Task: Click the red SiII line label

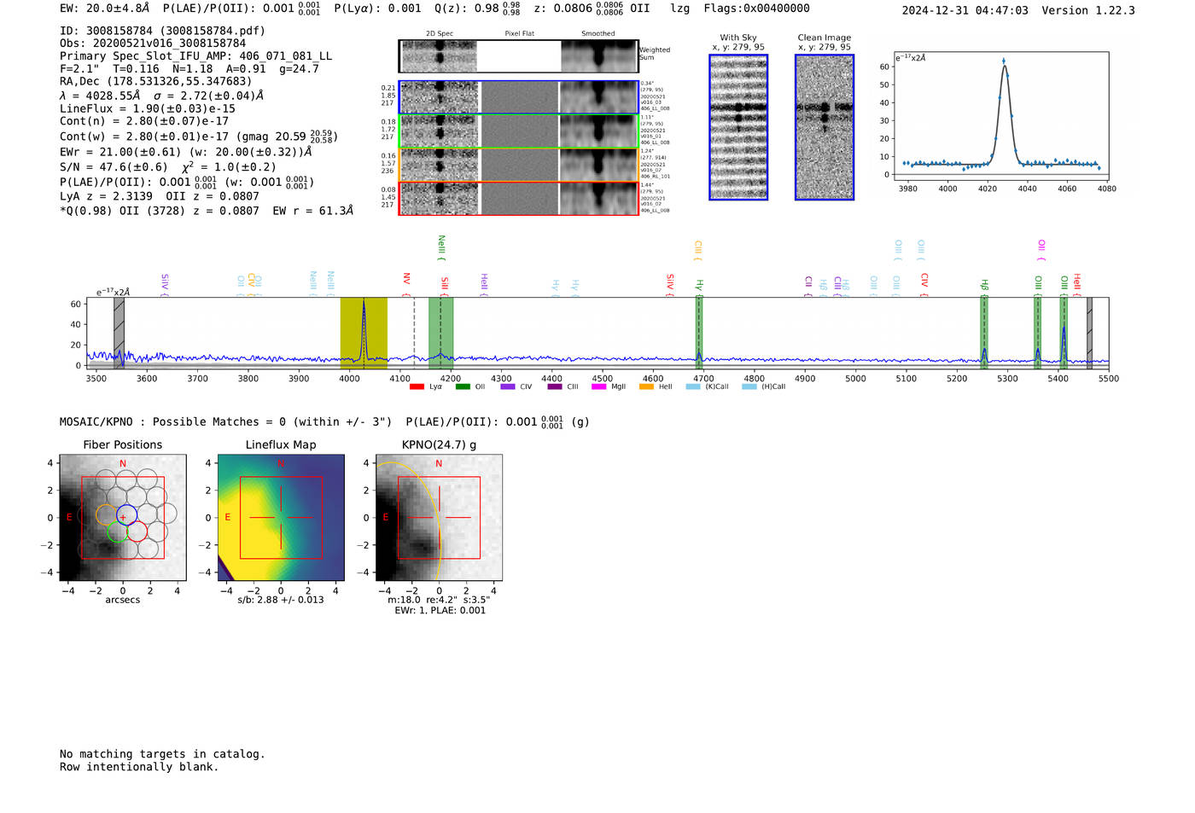Action: click(444, 286)
